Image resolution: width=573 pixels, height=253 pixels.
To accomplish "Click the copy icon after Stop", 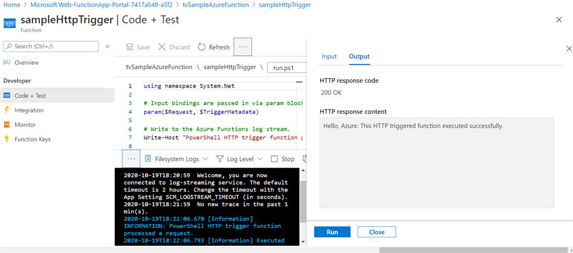I will point(304,159).
